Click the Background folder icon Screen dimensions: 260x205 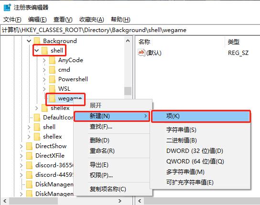coord(37,41)
